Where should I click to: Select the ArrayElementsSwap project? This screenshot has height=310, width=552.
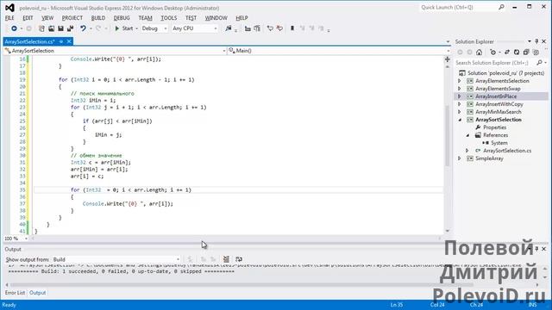coord(498,89)
